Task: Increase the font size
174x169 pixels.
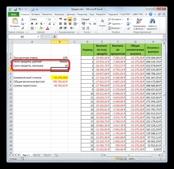Action: [50, 24]
